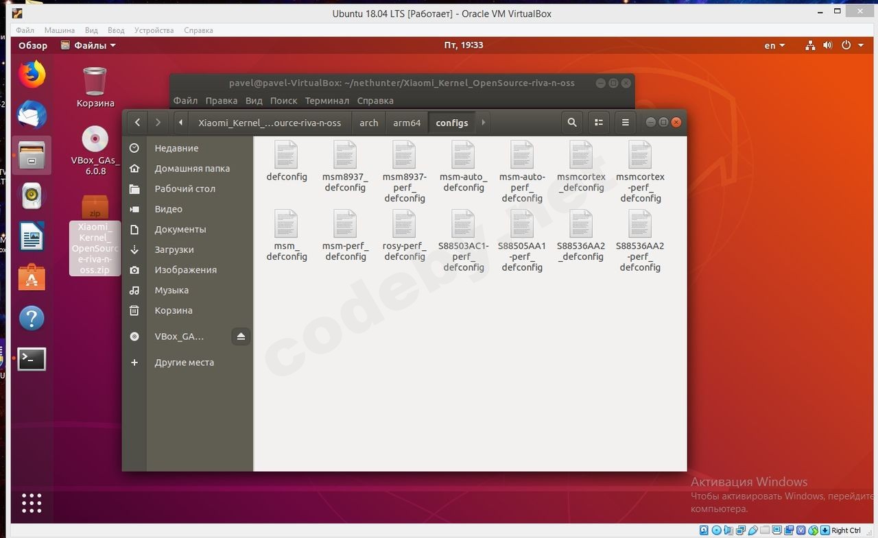Toggle list view in the file manager
878x538 pixels.
599,123
